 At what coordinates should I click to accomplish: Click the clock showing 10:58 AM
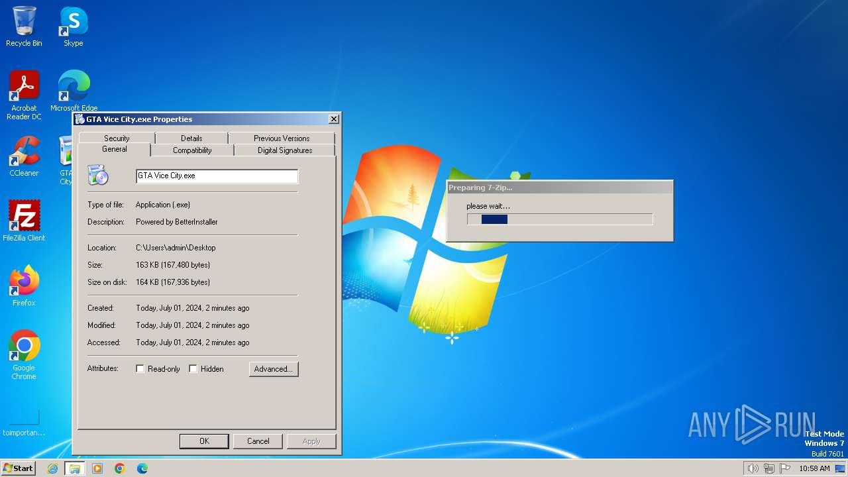pos(814,468)
